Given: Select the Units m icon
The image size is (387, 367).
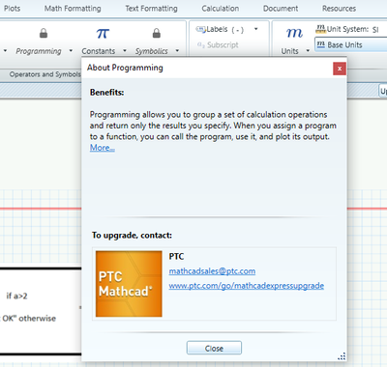Looking at the screenshot, I should 294,33.
